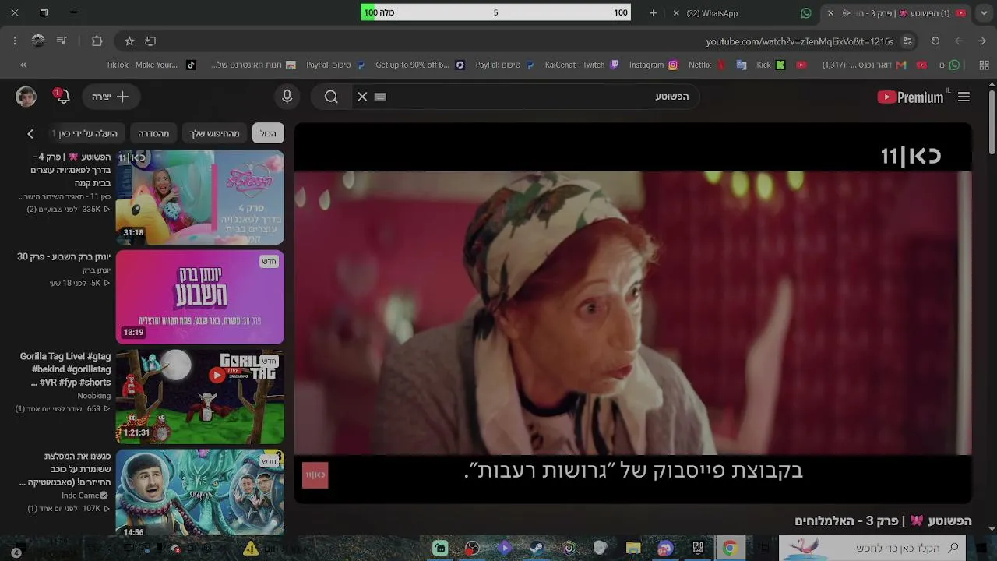
Task: Open the KaiCenat - Twitch bookmark
Action: [582, 65]
